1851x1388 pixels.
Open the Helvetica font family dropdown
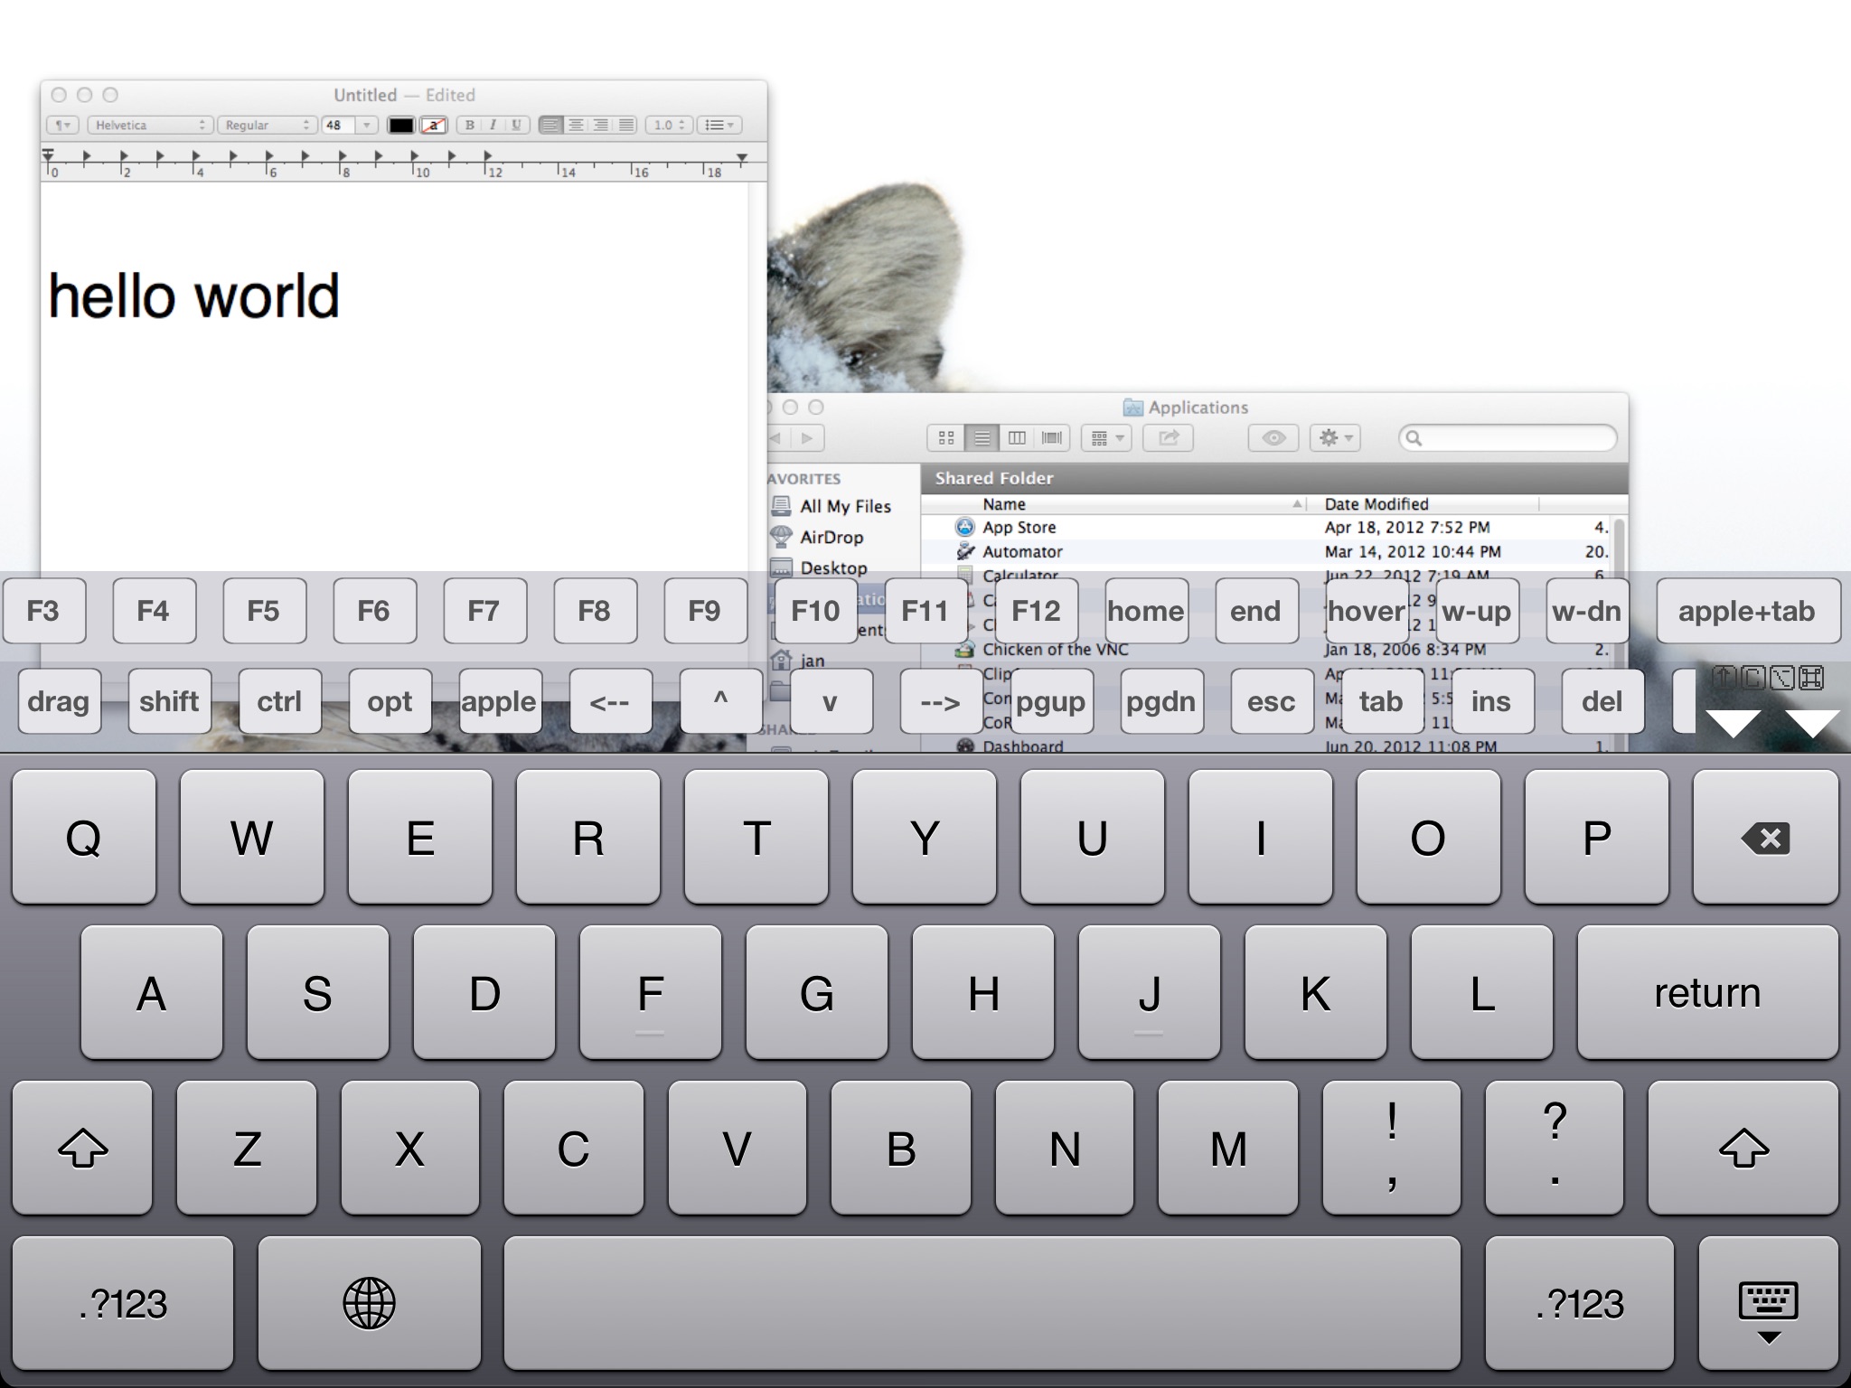click(150, 125)
